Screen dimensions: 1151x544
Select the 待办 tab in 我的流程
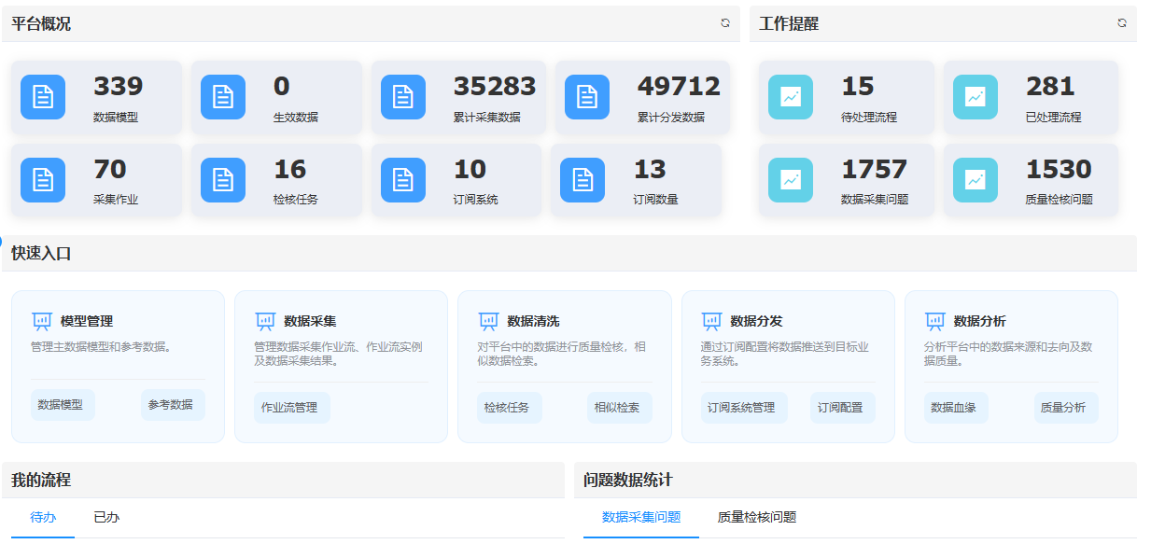(x=43, y=517)
